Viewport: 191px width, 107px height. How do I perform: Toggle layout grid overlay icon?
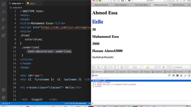pos(181,75)
